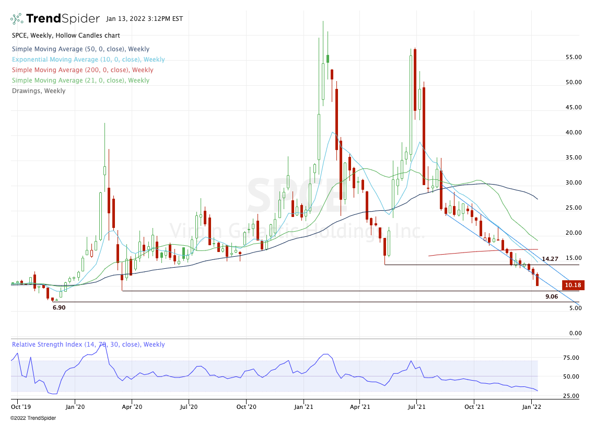Viewport: 595px width, 423px height.
Task: Click the 20.00 price axis label
Action: pyautogui.click(x=574, y=233)
